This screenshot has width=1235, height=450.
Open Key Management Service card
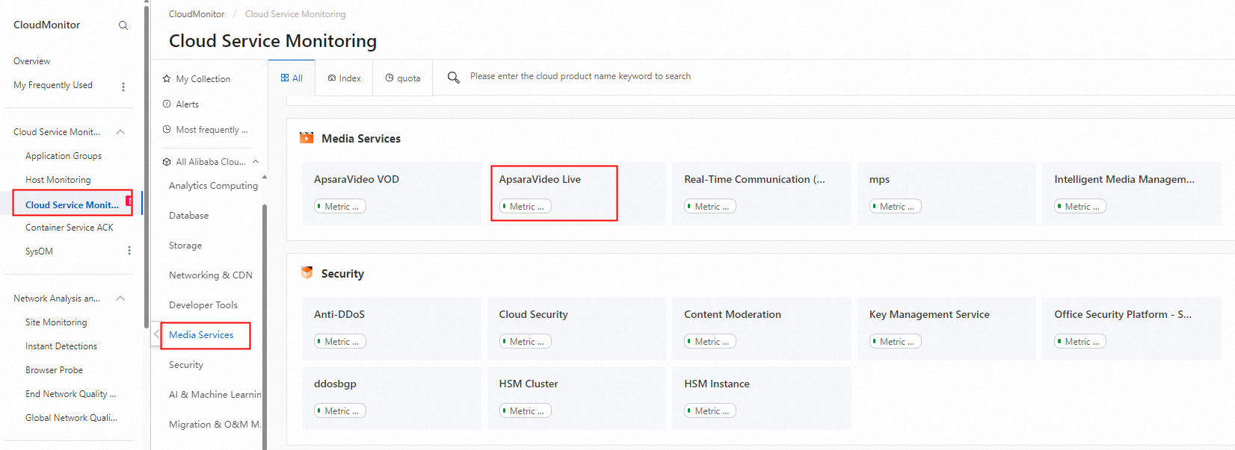(946, 328)
